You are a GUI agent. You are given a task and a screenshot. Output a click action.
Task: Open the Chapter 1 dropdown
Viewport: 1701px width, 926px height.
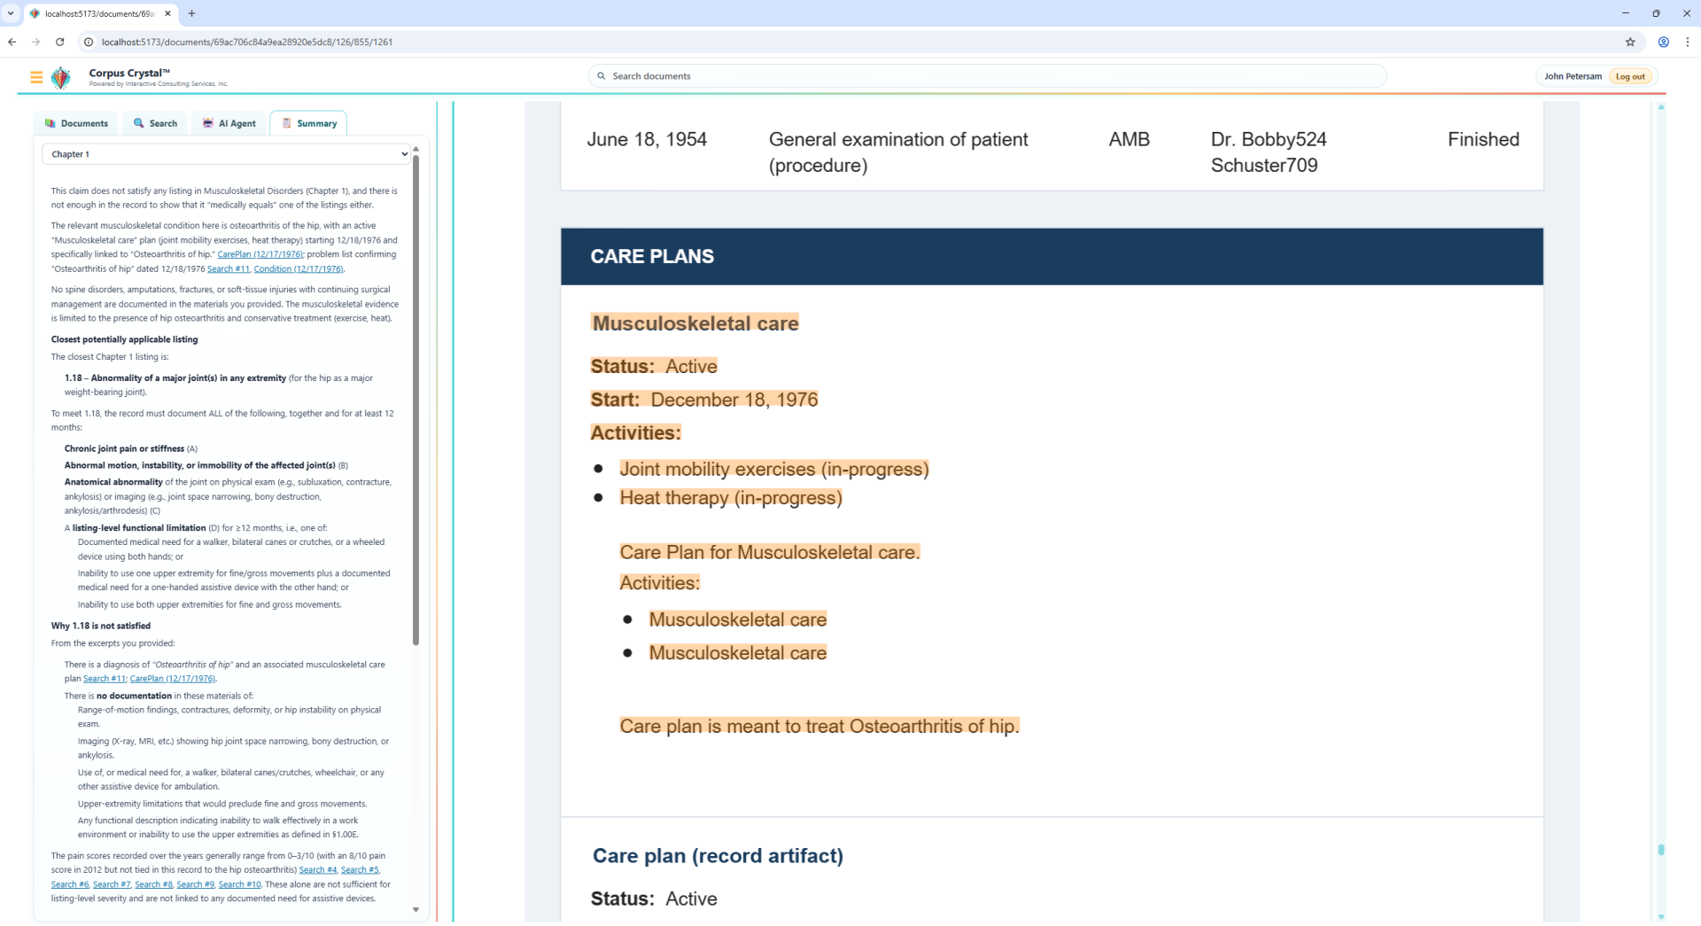226,154
